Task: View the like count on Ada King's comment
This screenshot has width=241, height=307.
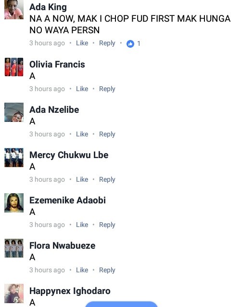Action: coord(139,43)
